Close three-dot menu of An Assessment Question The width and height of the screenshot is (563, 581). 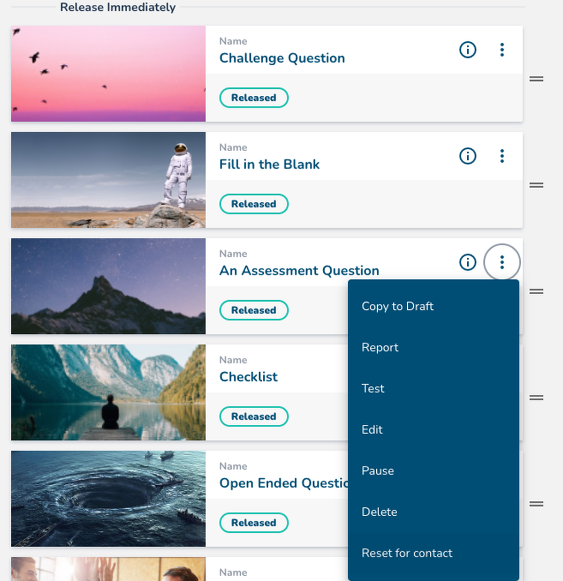click(502, 262)
